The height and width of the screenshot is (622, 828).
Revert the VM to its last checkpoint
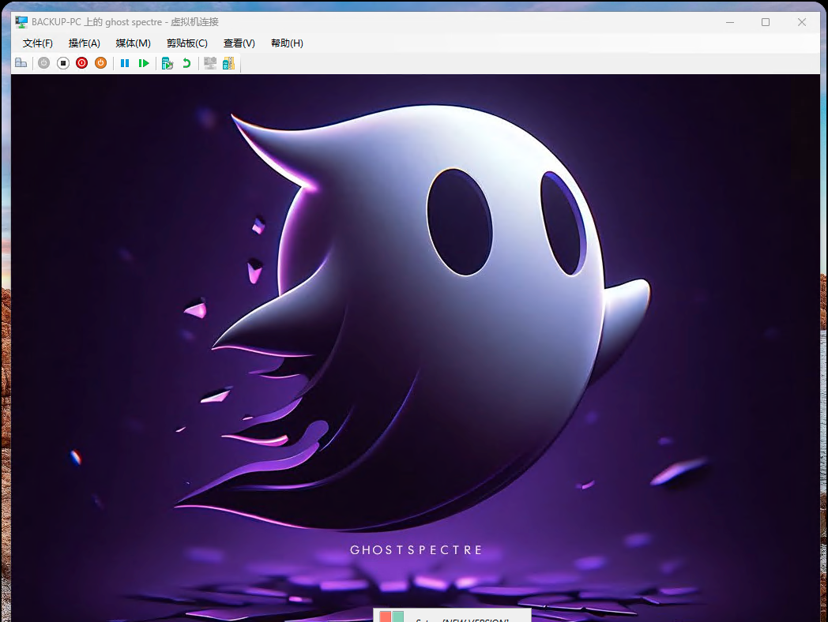pos(186,63)
